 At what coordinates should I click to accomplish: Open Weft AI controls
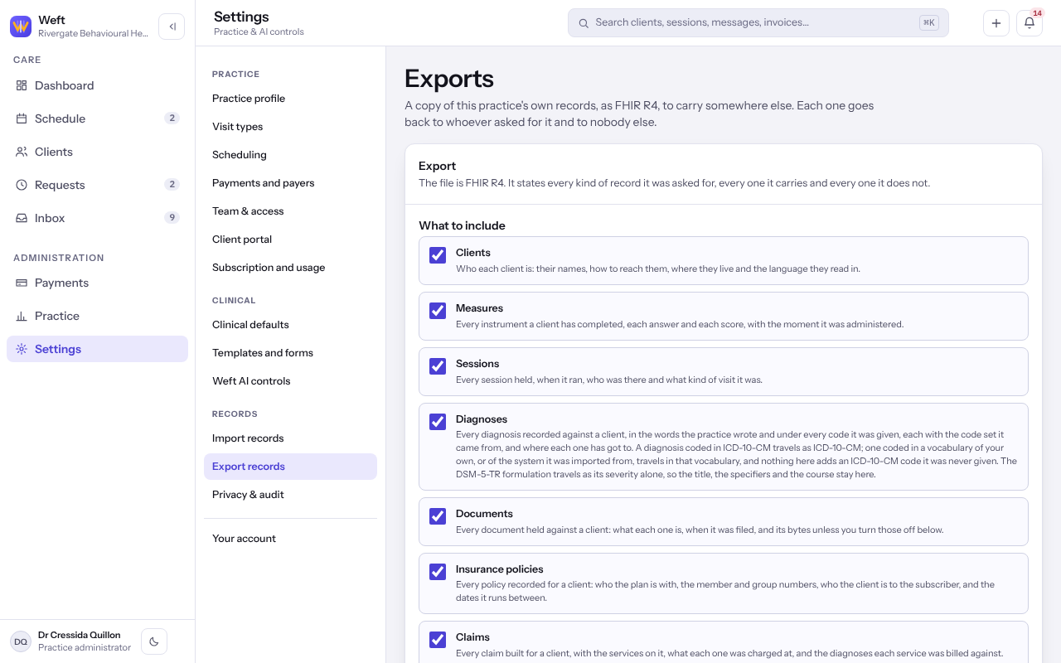coord(290,381)
